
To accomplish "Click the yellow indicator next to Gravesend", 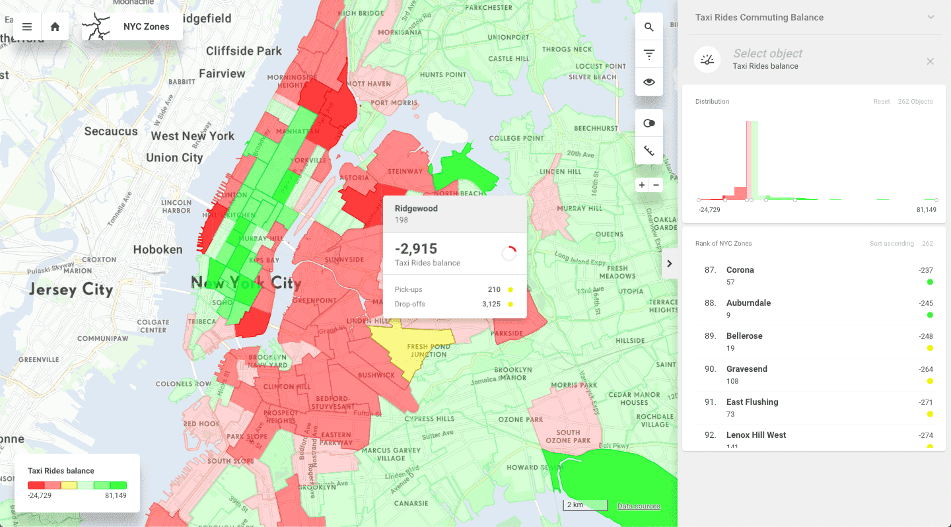I will tap(930, 381).
